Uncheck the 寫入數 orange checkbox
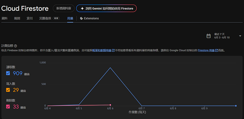Viewport: 244px width, 119px height. (8, 90)
